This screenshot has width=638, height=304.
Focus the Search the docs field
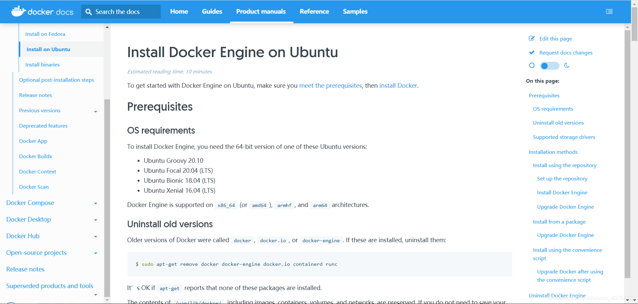(x=121, y=12)
